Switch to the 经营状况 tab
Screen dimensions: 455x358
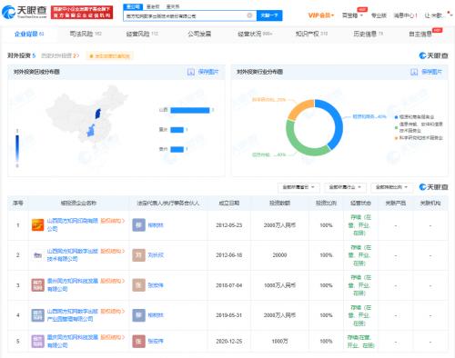[x=255, y=34]
